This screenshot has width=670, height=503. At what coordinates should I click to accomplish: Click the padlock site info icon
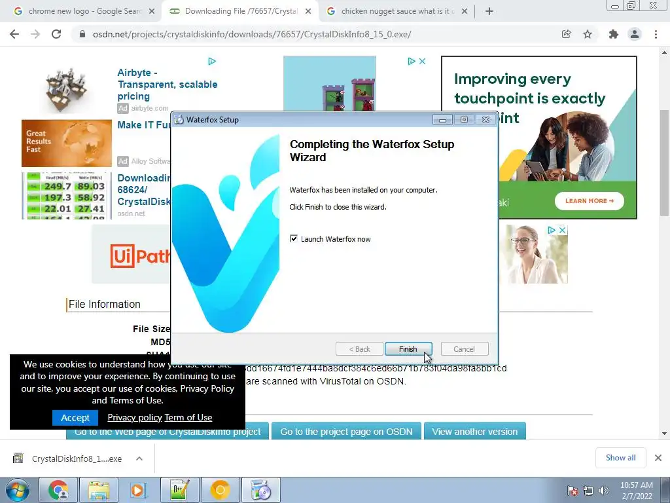coord(82,34)
